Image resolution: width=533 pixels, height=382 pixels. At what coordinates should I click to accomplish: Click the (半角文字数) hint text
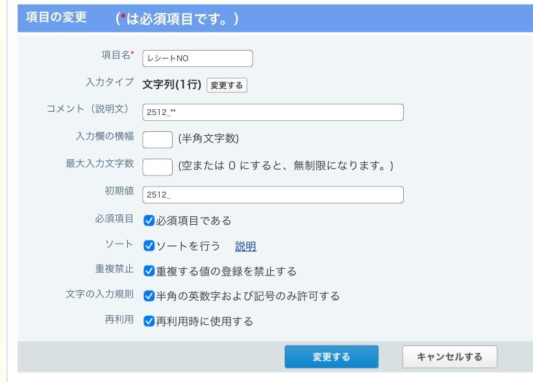208,139
